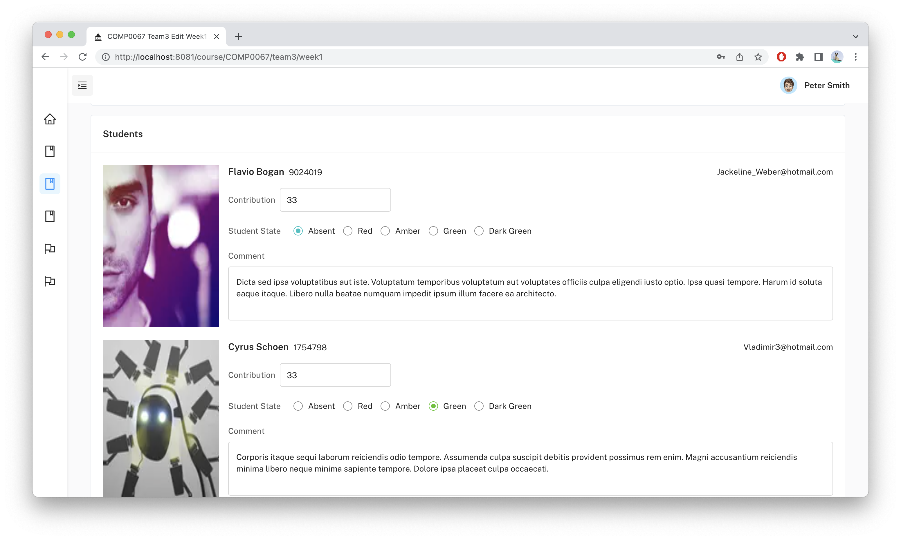Click into Cyrus Schoen's Comment textarea
The height and width of the screenshot is (540, 901).
tap(530, 469)
